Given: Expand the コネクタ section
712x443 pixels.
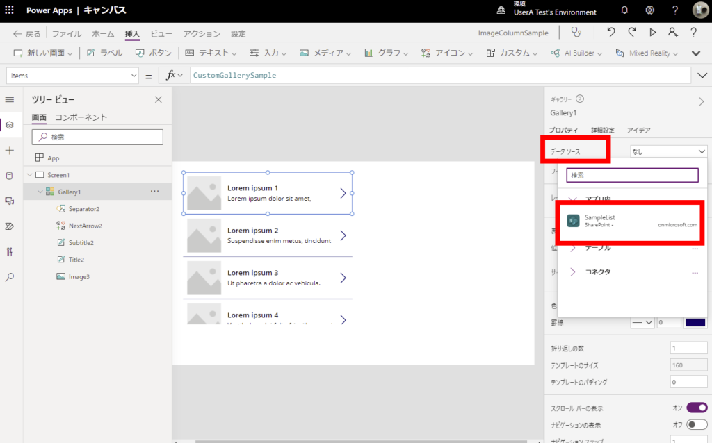Looking at the screenshot, I should pos(573,271).
